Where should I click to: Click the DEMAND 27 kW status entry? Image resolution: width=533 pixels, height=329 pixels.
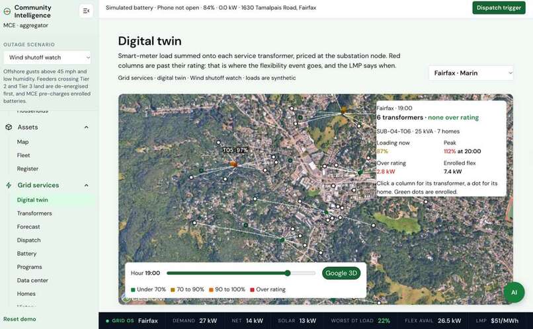coord(194,320)
